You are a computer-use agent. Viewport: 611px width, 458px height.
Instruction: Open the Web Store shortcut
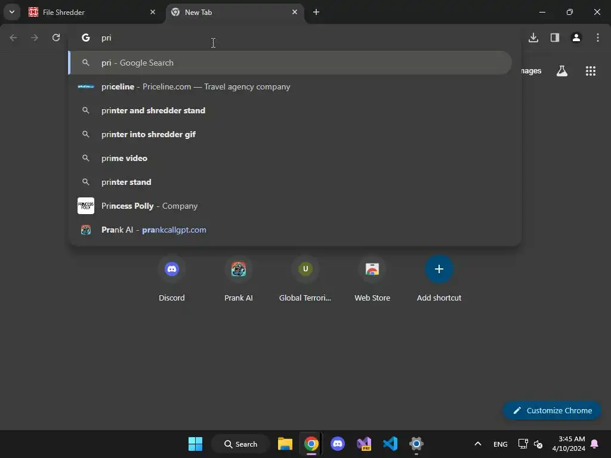(x=372, y=279)
